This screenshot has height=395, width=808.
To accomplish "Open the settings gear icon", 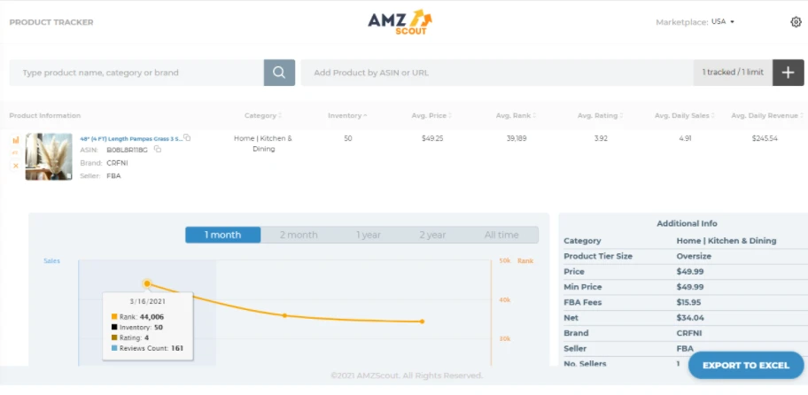I will point(796,22).
